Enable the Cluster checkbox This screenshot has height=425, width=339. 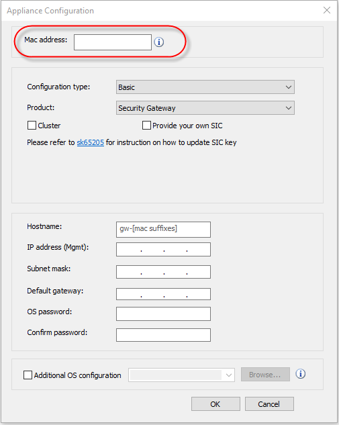pyautogui.click(x=32, y=126)
